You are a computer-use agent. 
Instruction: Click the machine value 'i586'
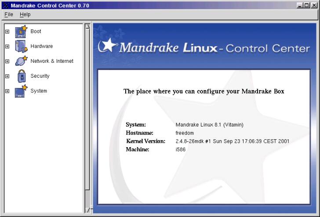coord(181,149)
